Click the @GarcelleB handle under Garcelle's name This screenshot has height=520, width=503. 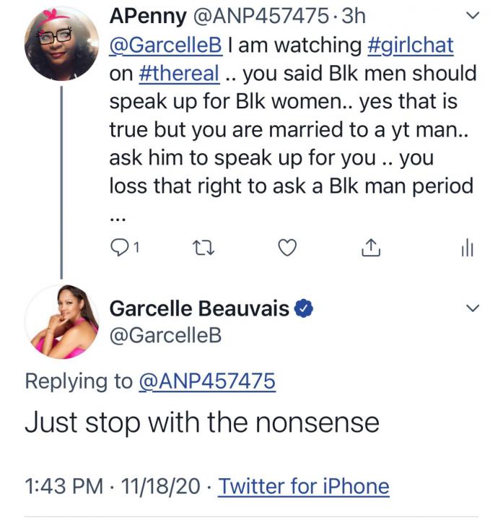(165, 335)
